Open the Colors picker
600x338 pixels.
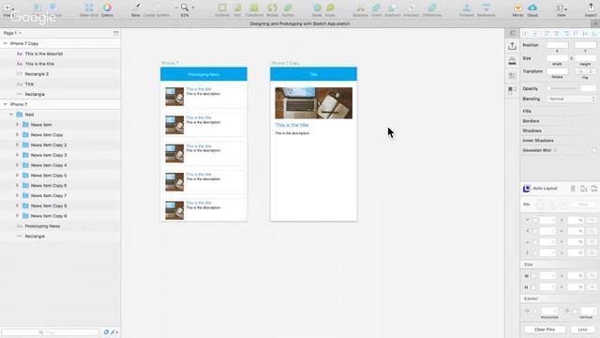point(107,8)
